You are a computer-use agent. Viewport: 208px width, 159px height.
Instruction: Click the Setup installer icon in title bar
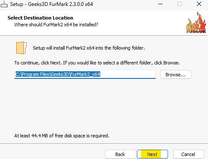tap(4, 4)
